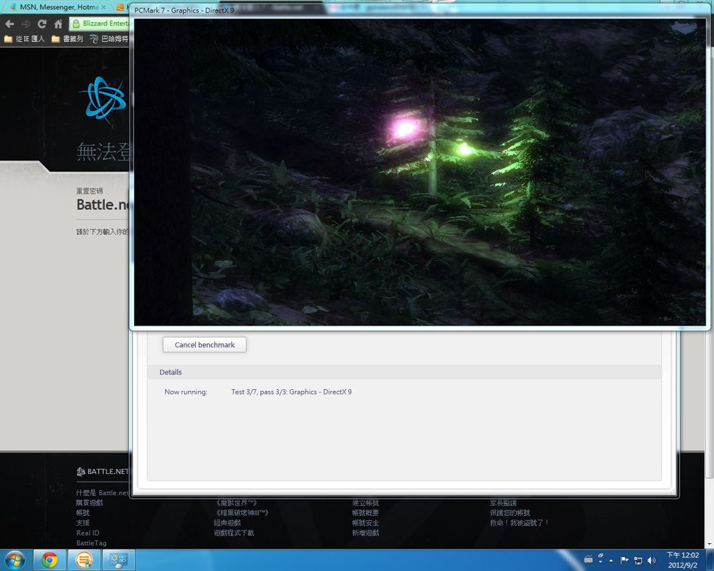The height and width of the screenshot is (571, 714).
Task: Open 新增遊戲 footer link
Action: click(365, 533)
